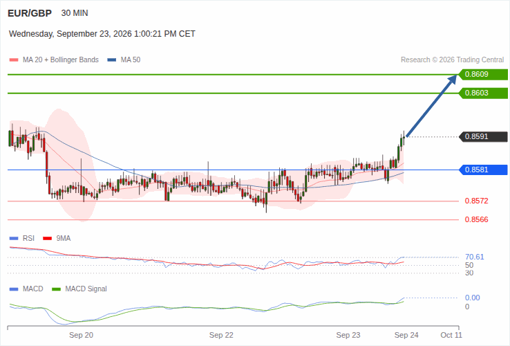
Task: Click the 0.8566 support level label
Action: pos(477,219)
